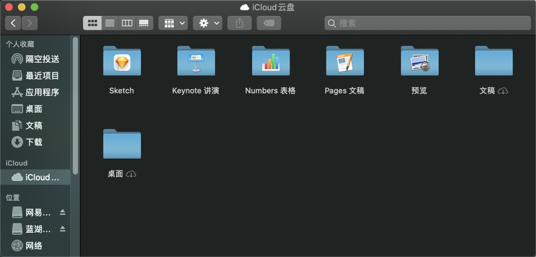The height and width of the screenshot is (257, 536).
Task: Open the Numbers 表格 folder
Action: [x=271, y=61]
